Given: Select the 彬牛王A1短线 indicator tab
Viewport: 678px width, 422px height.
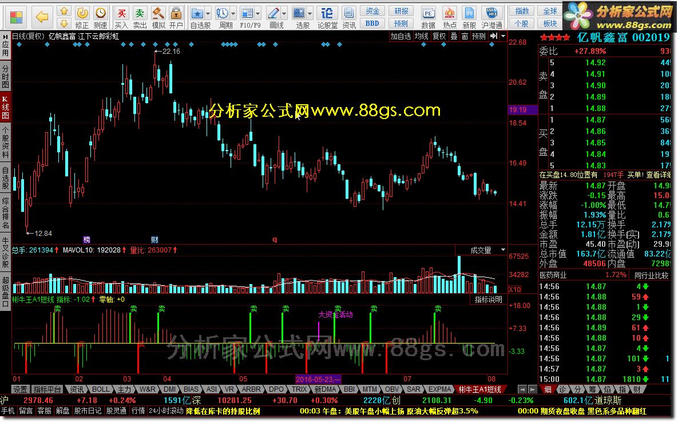Looking at the screenshot, I should coord(479,389).
